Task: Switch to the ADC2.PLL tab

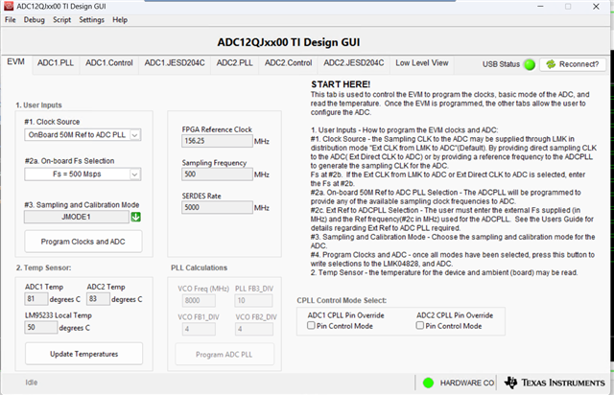Action: coord(234,63)
